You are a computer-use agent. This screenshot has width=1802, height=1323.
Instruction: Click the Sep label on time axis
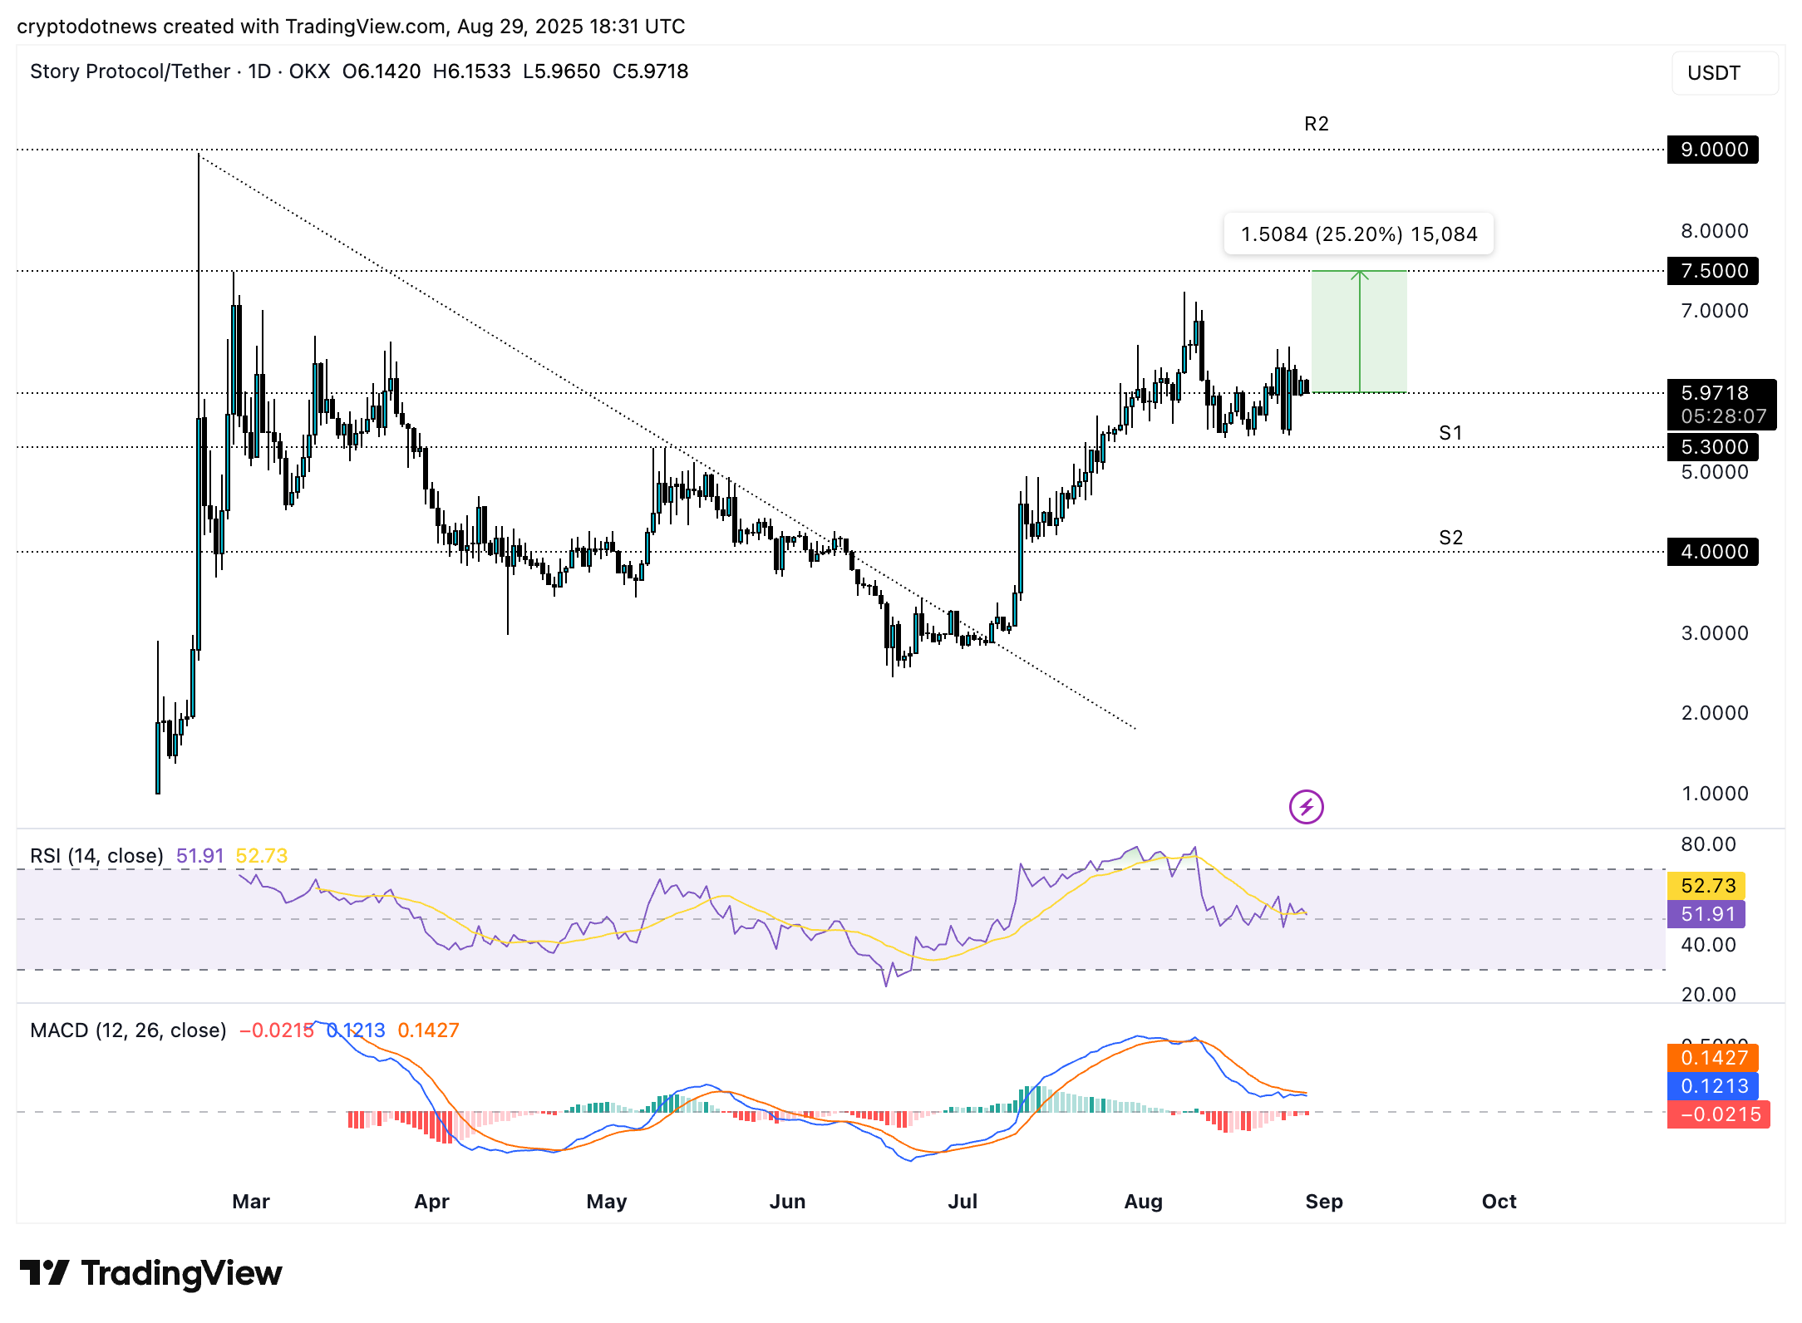[1323, 1202]
